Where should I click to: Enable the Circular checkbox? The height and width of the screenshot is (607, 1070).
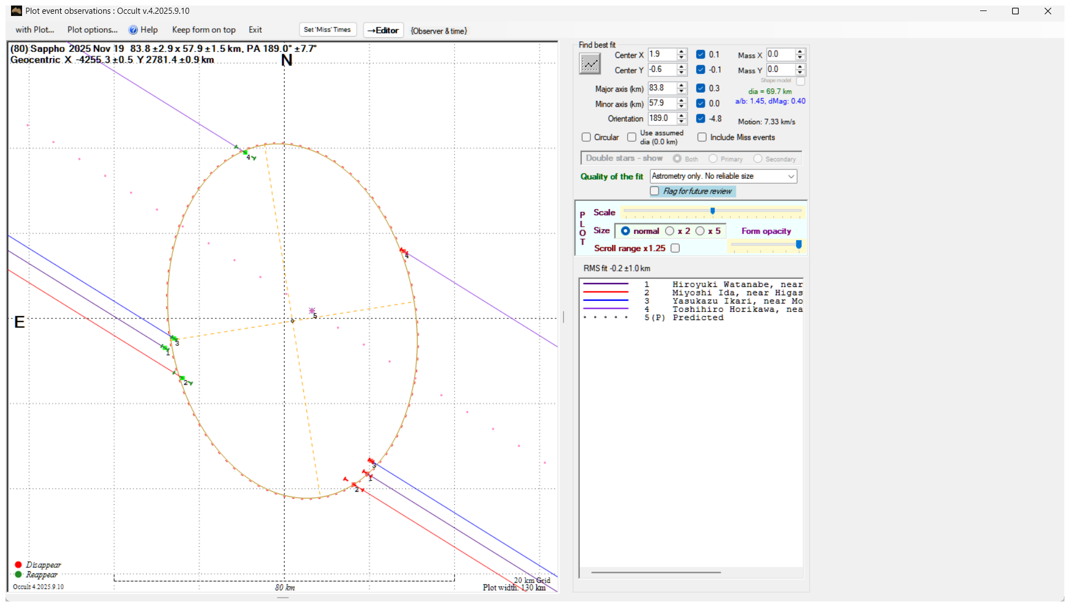586,137
